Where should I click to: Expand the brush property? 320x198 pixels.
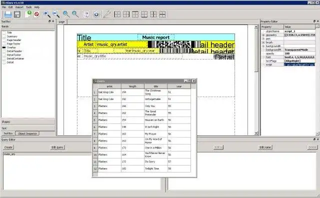[x=263, y=42]
